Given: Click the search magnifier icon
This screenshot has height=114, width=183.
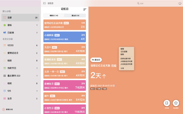Looking at the screenshot, I should [138, 3].
